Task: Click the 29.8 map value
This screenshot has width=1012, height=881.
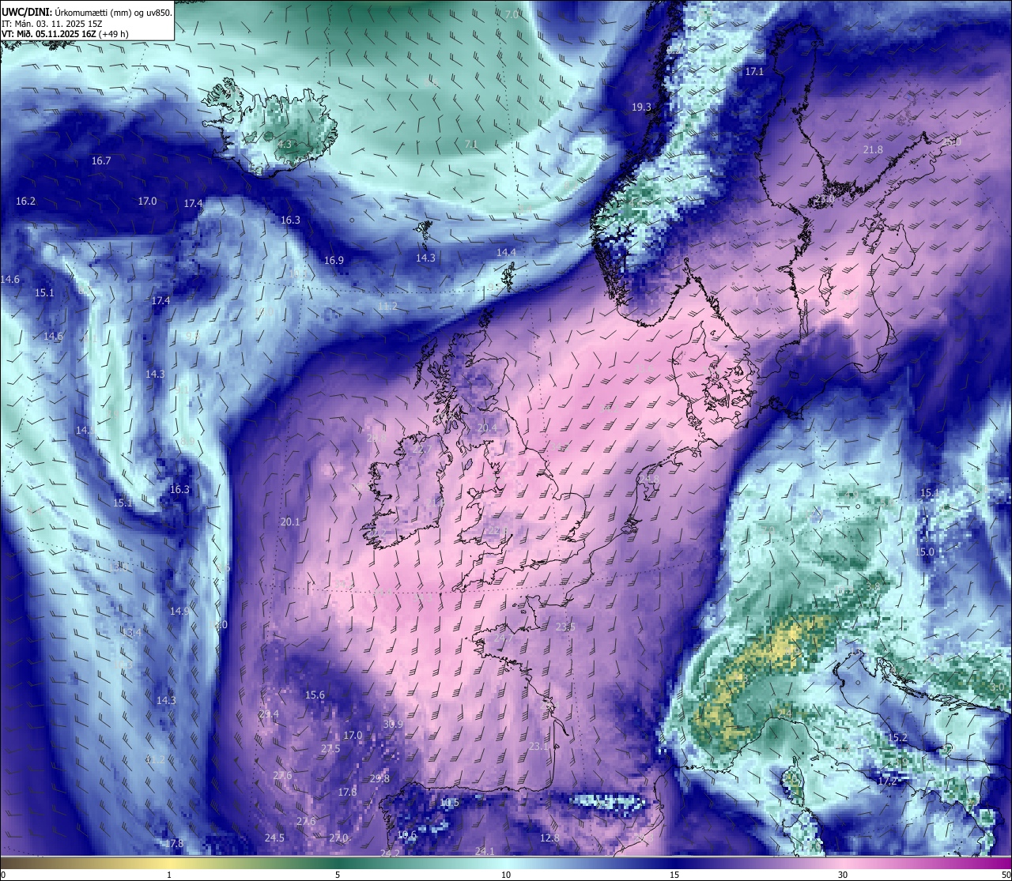Action: click(379, 778)
